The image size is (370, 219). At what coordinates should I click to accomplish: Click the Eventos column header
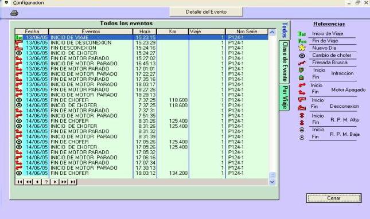91,32
